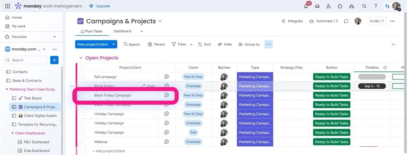Collapse the Open Projects group
This screenshot has width=407, height=155.
(81, 58)
